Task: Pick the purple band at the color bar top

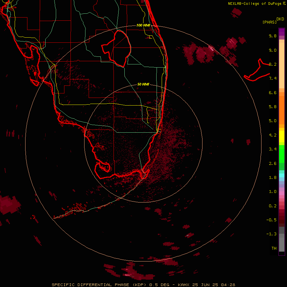Action: coord(282,32)
